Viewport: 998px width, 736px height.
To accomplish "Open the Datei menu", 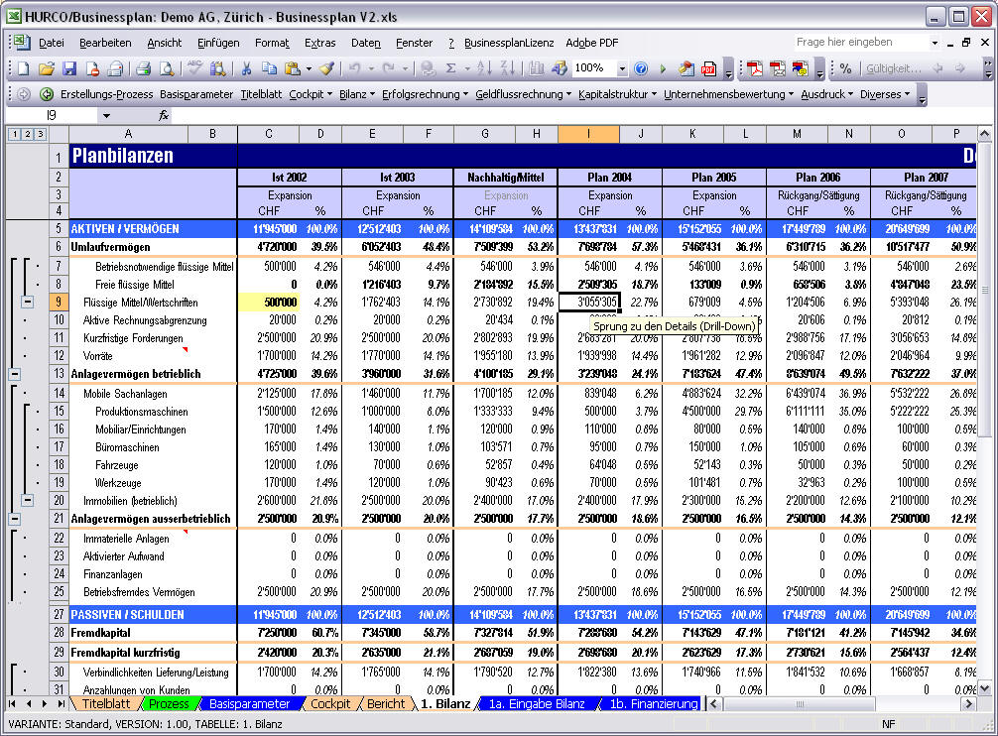I will 51,43.
